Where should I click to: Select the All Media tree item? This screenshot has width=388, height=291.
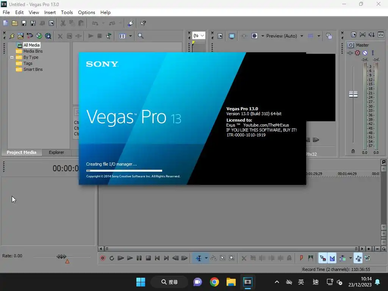(31, 45)
